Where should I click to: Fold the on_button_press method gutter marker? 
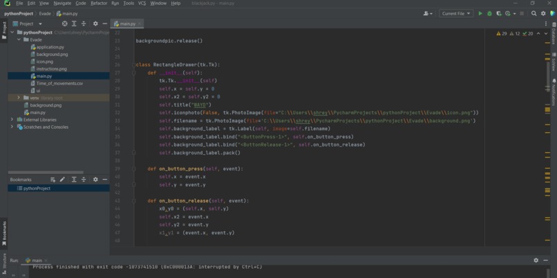(x=133, y=169)
